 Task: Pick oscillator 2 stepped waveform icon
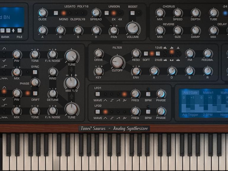(4, 100)
